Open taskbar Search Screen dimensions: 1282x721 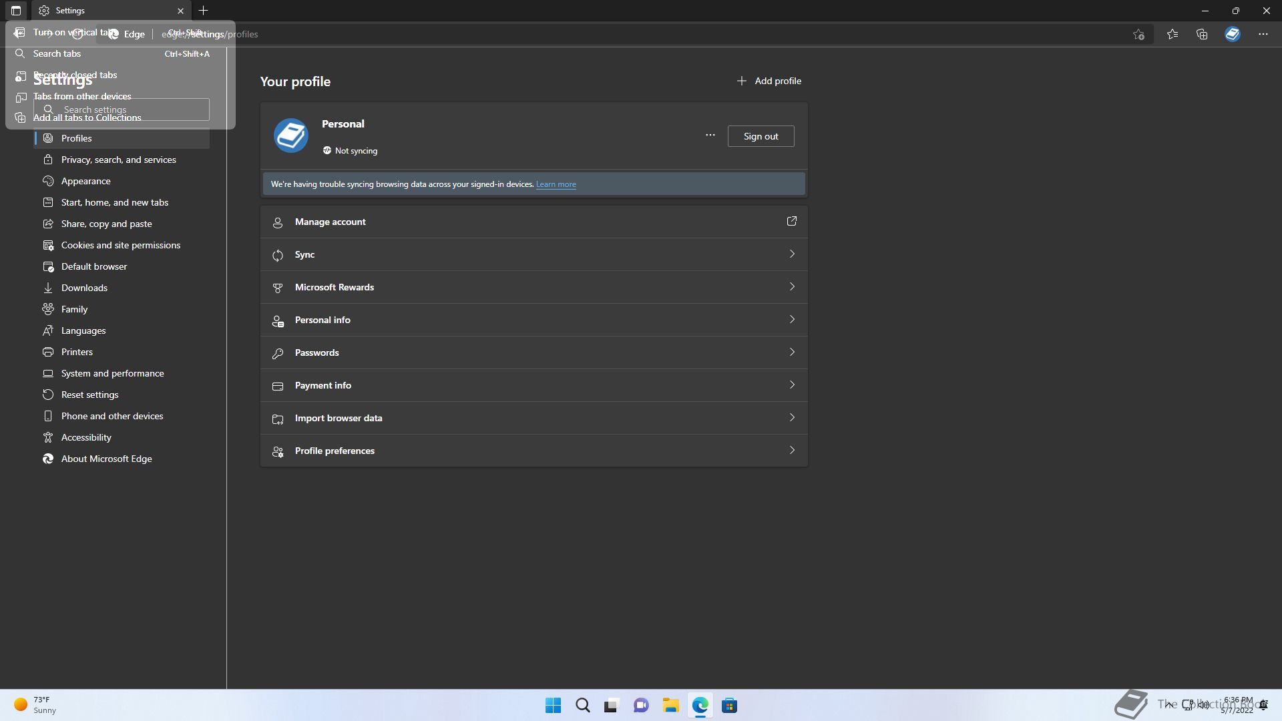tap(583, 705)
